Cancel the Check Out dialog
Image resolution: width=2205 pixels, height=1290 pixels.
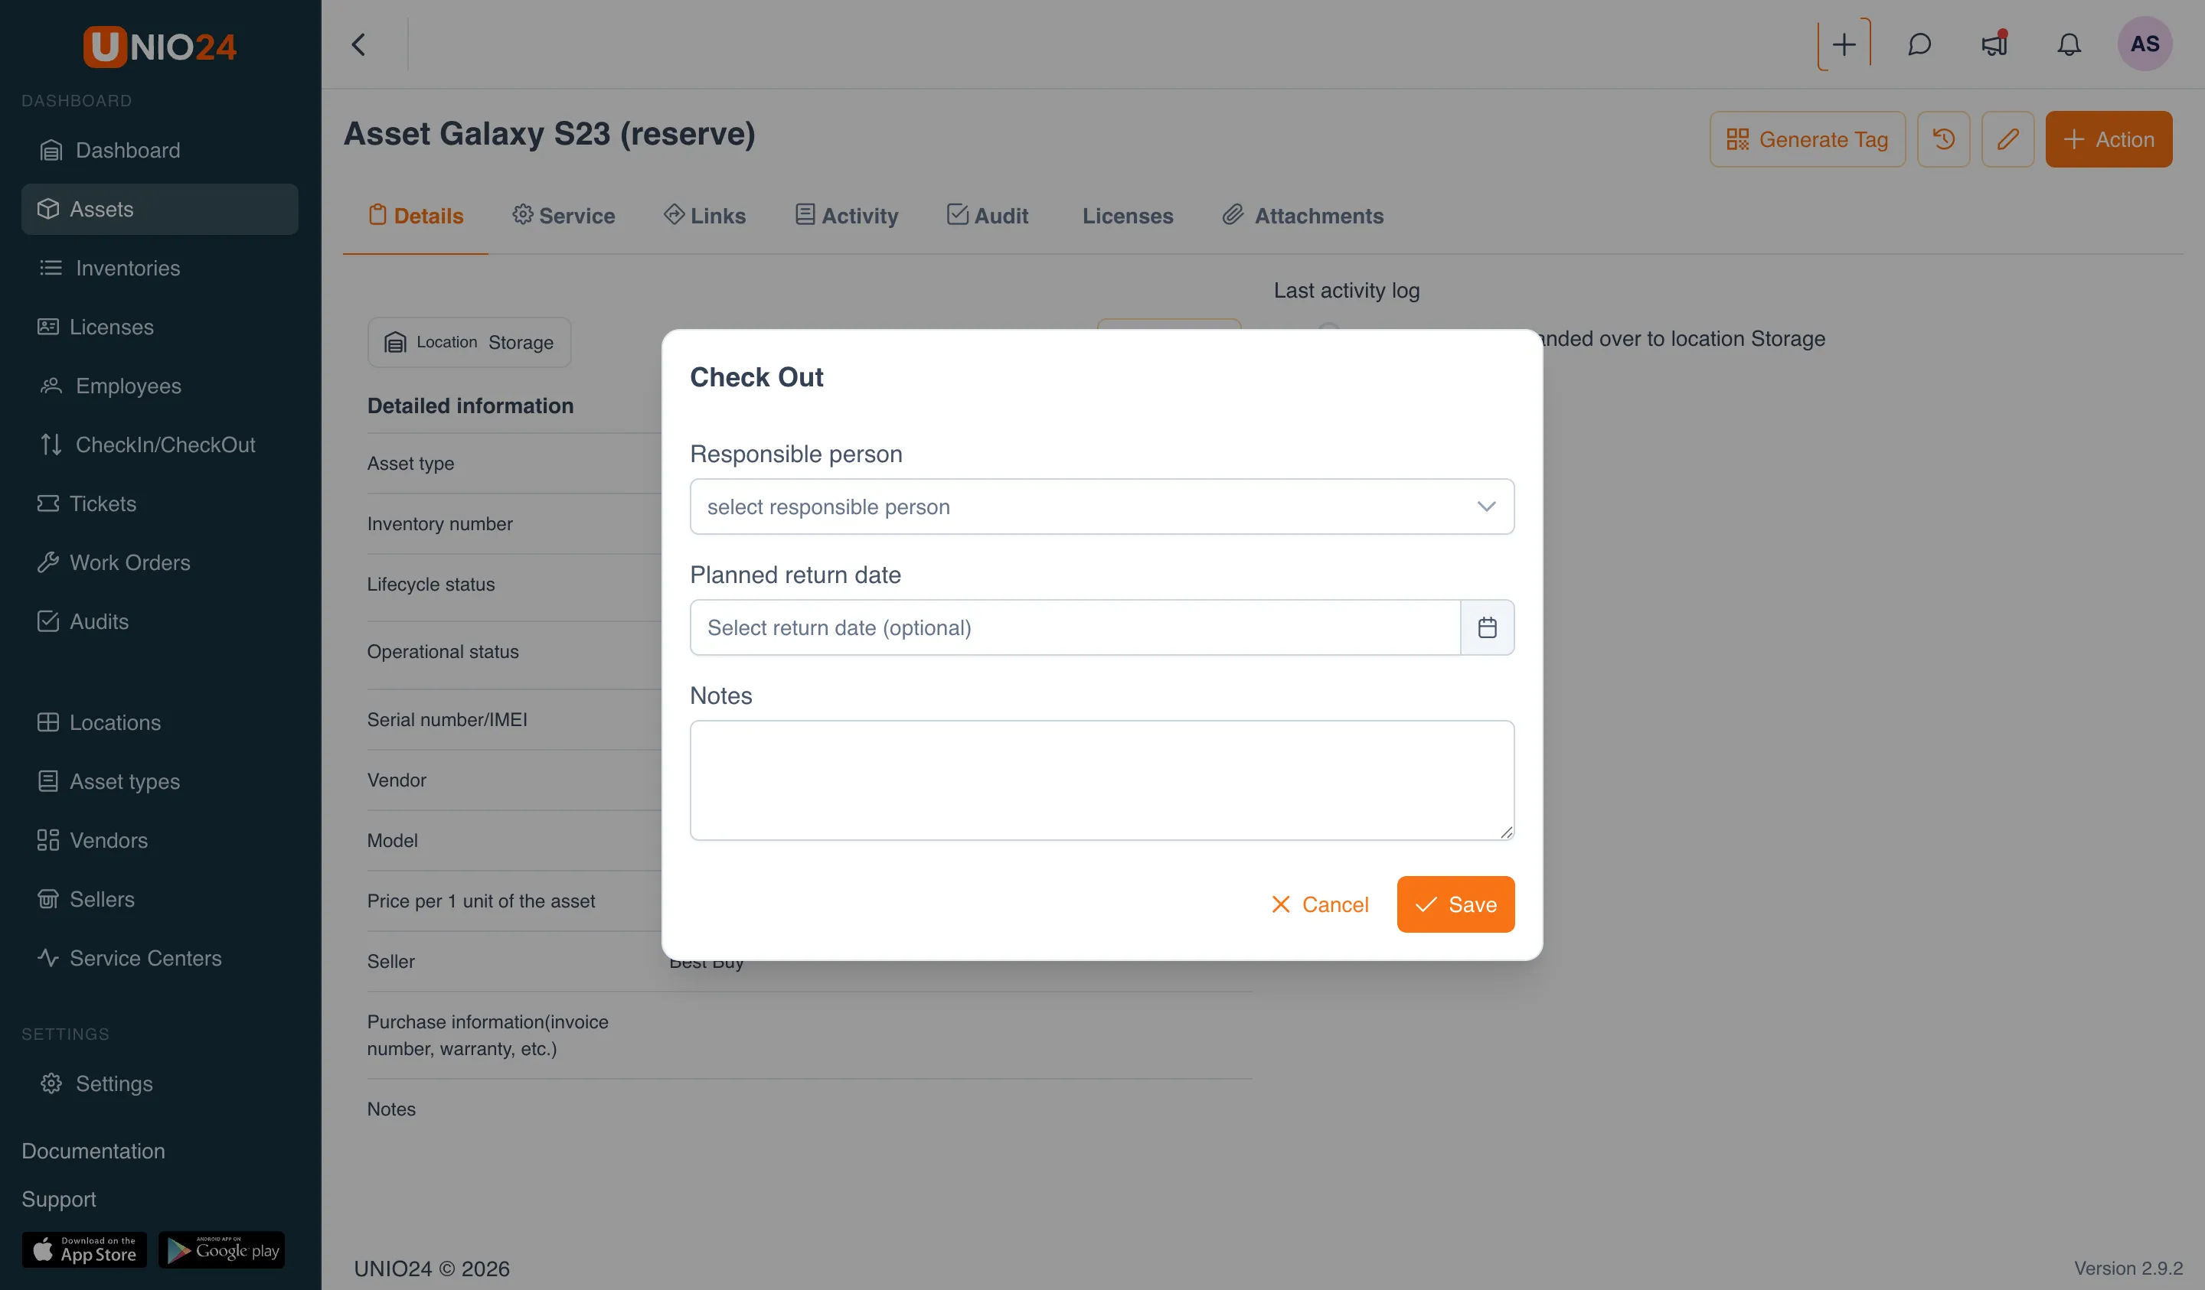(x=1319, y=904)
